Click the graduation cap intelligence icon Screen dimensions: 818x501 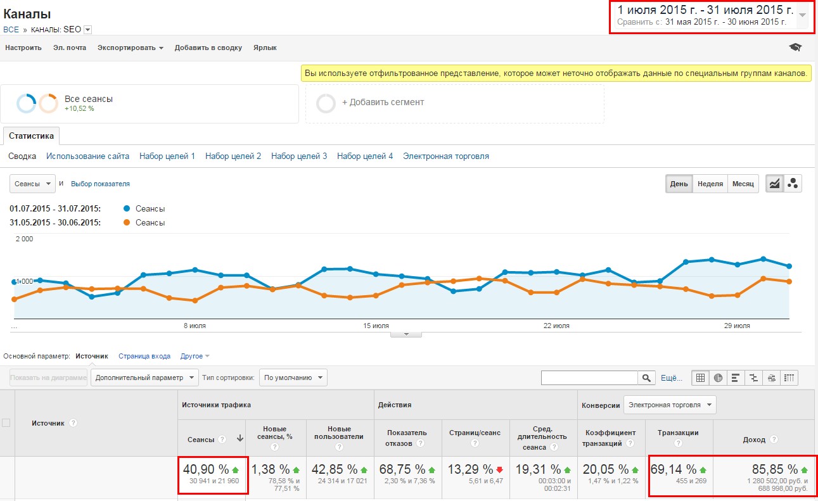pyautogui.click(x=796, y=47)
